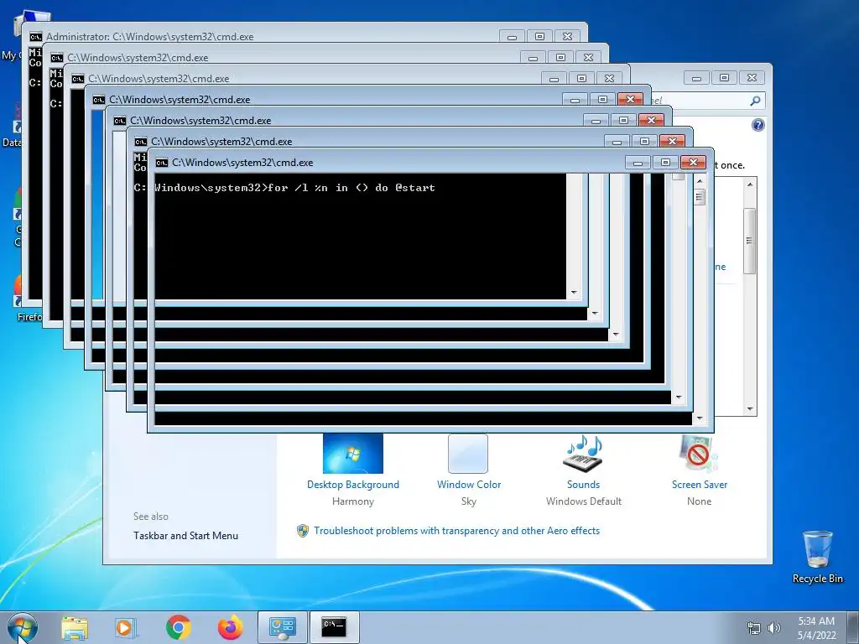Open Troubleshoot problems with transparency link
The height and width of the screenshot is (644, 859).
tap(456, 531)
